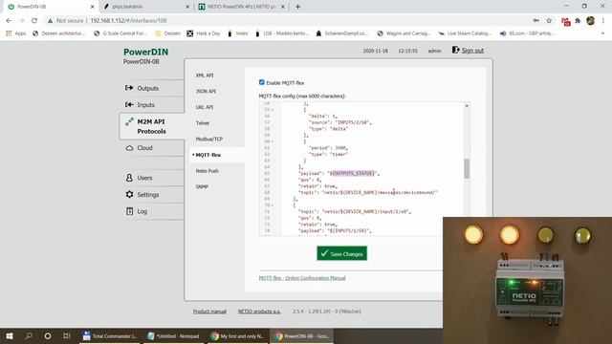Click the Sign out icon
This screenshot has height=344, width=612.
(455, 50)
